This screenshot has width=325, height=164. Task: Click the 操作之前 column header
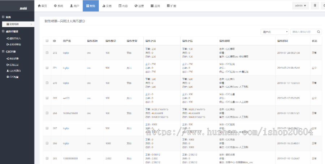click(151, 41)
